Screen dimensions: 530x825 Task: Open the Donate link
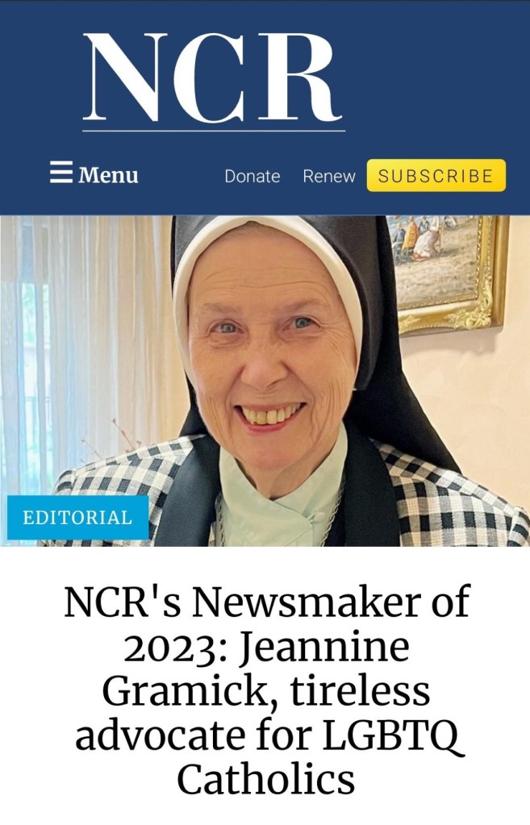point(252,176)
